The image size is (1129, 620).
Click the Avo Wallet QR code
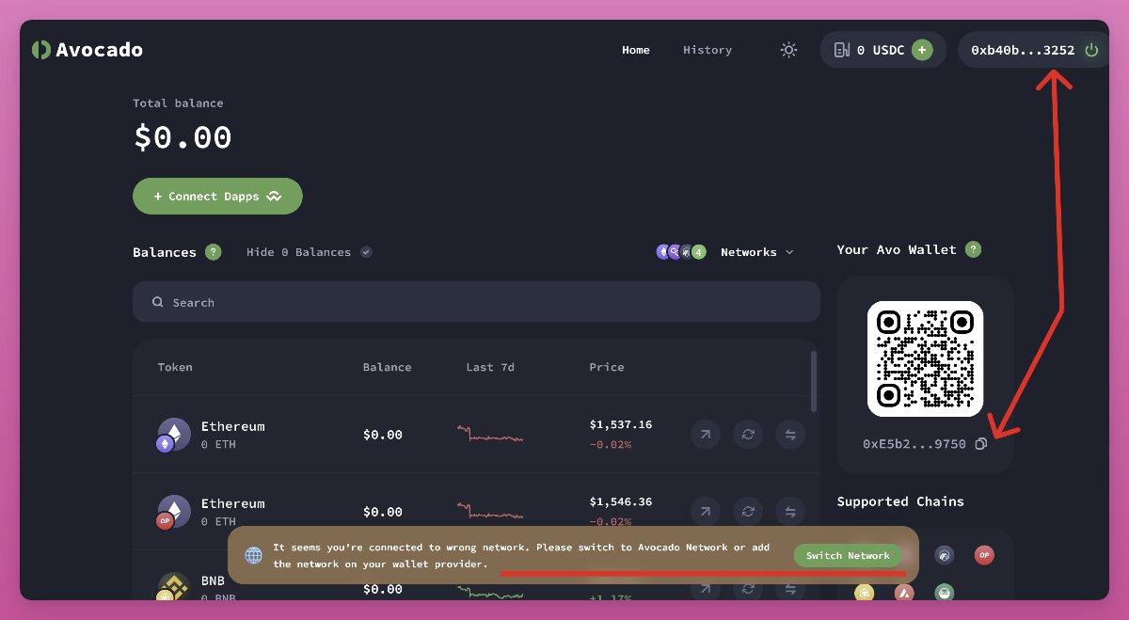point(925,358)
